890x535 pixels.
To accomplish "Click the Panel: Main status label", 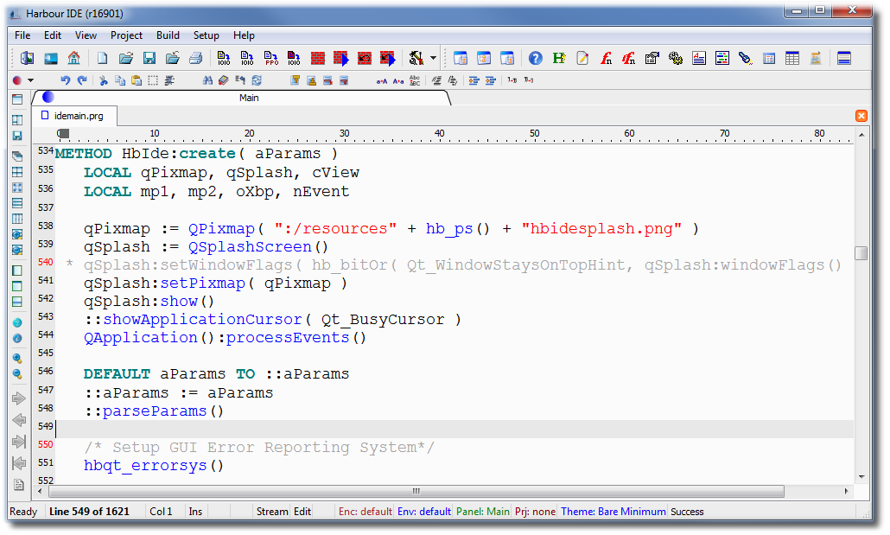I will 482,512.
